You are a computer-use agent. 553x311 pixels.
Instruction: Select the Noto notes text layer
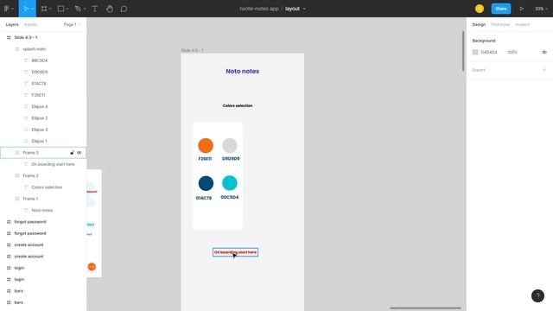click(43, 210)
